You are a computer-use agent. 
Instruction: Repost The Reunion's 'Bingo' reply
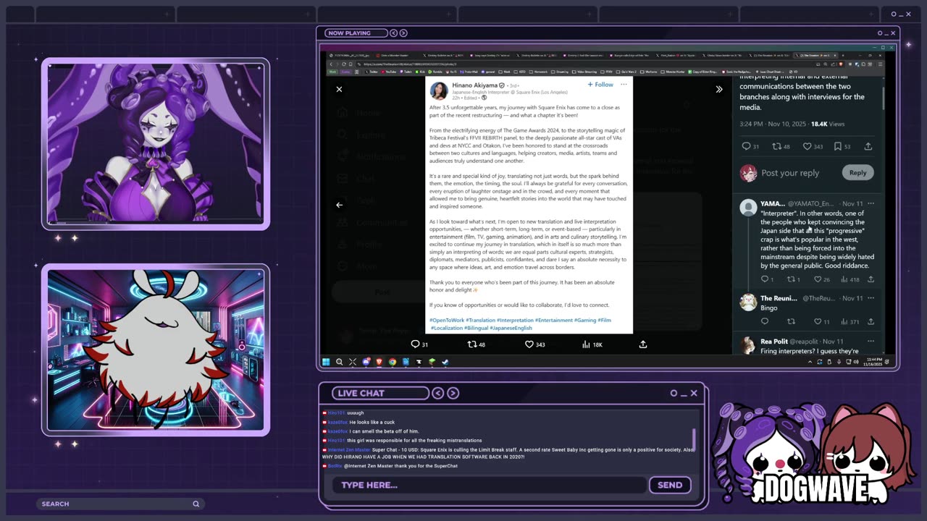coord(790,321)
